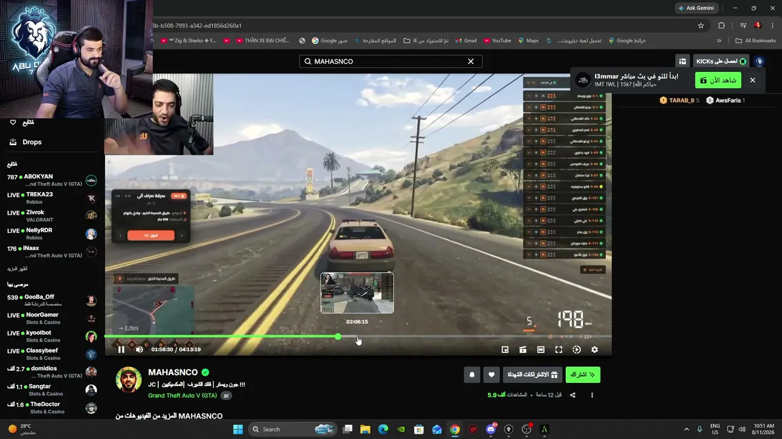Viewport: 782px width, 439px height.
Task: Open NellyRDR channel in sidebar
Action: pos(51,234)
